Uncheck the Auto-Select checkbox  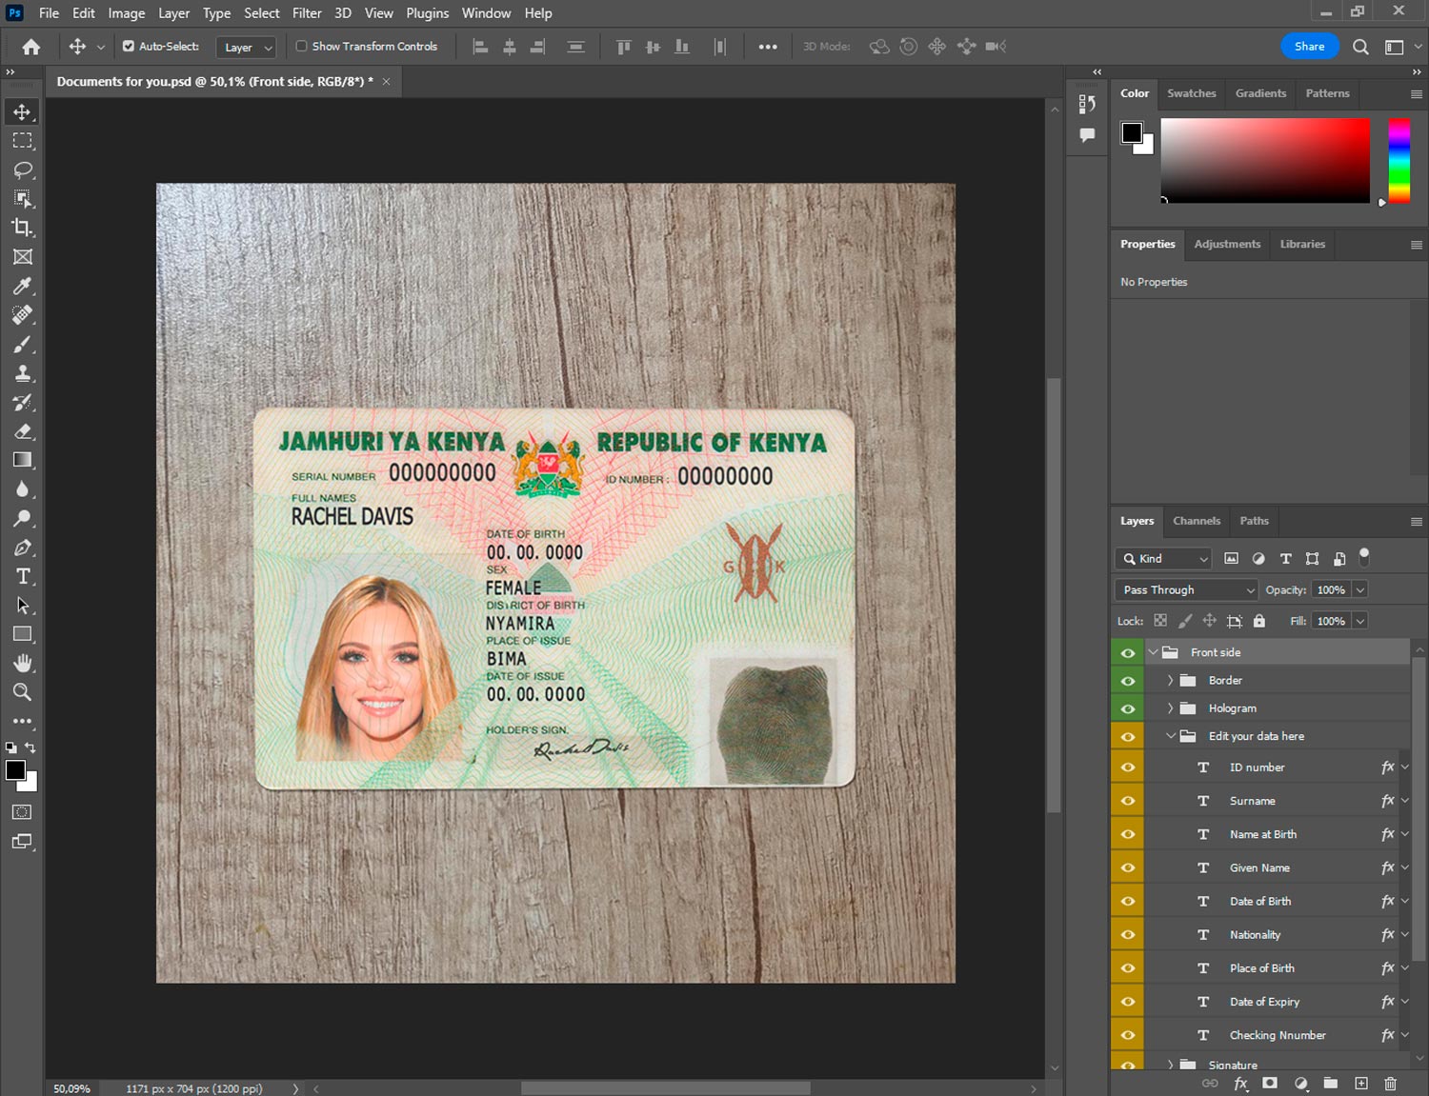point(129,46)
